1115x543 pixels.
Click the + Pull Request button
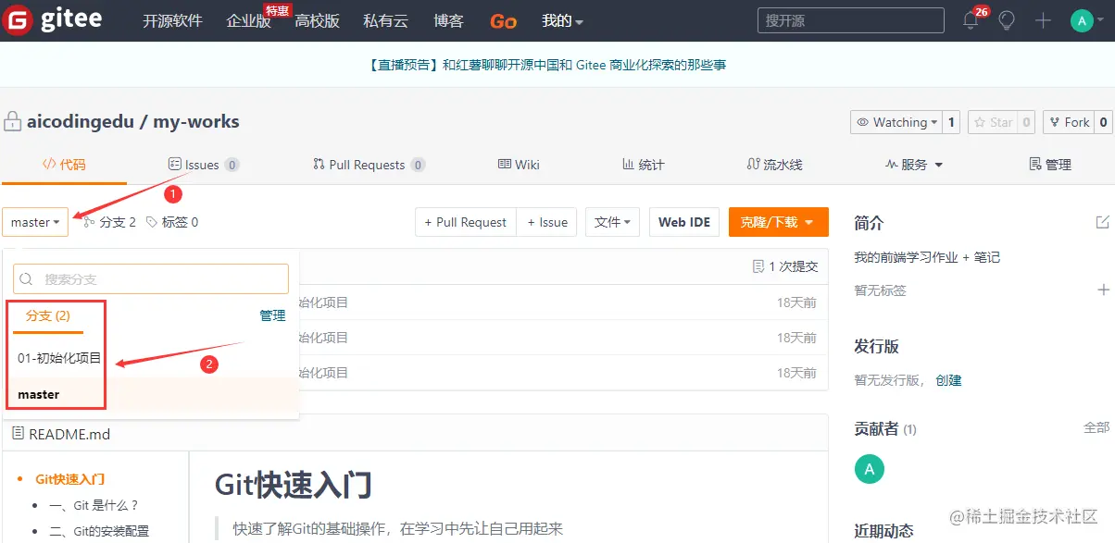[466, 222]
